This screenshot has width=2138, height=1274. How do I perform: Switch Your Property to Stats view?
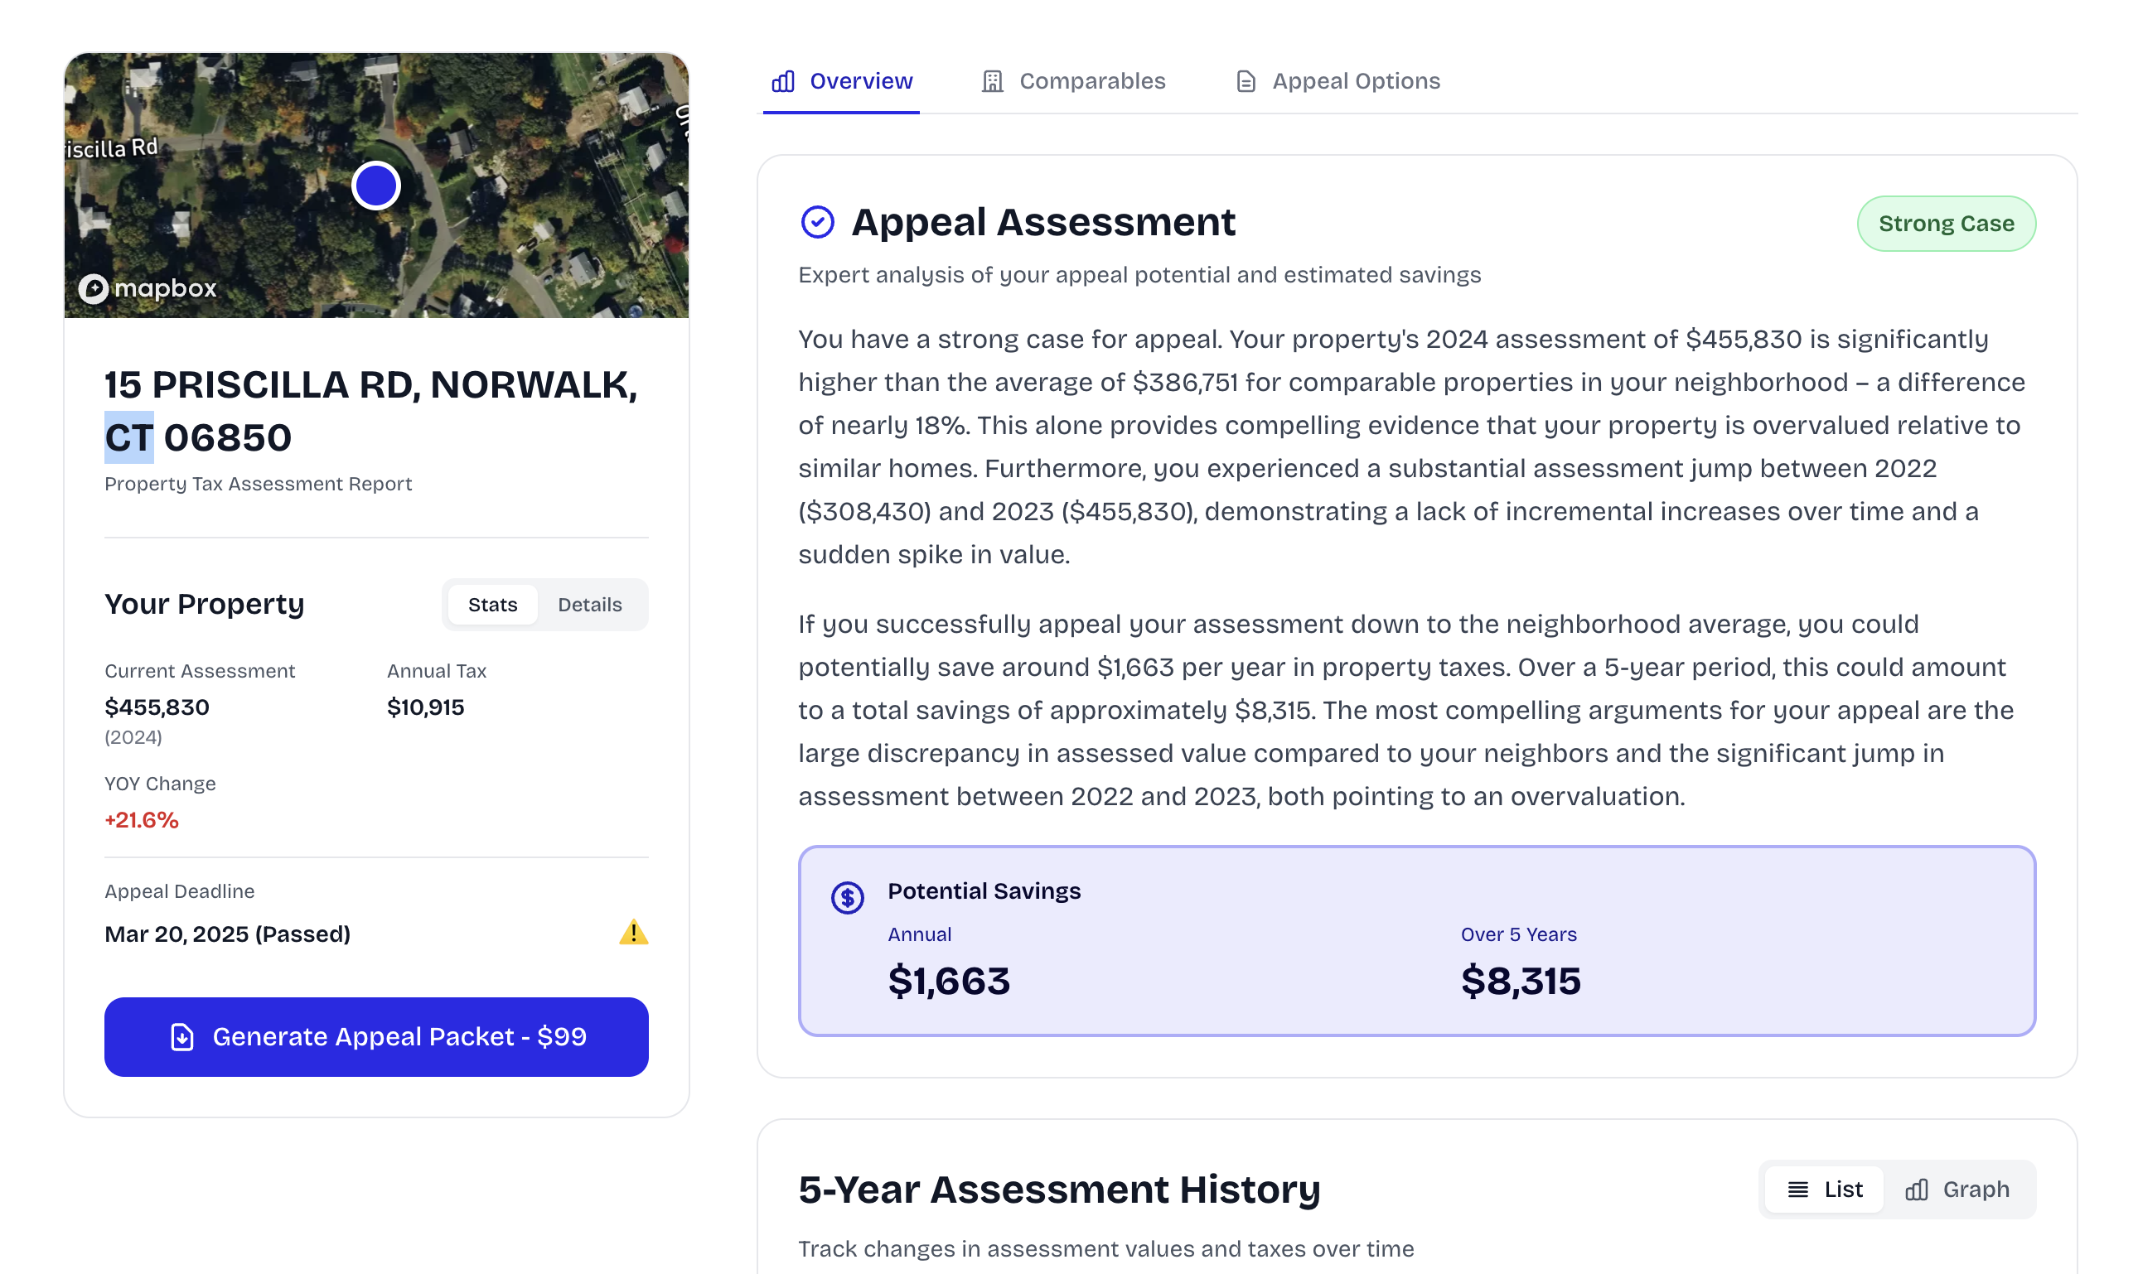coord(492,605)
